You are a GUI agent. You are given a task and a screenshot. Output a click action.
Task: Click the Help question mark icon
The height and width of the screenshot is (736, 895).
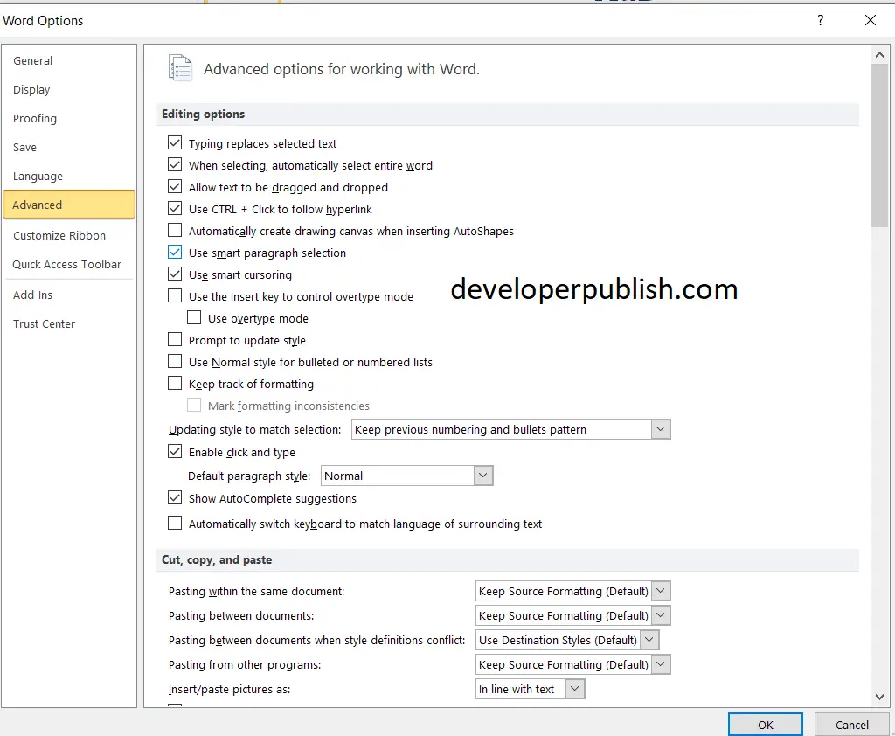point(820,21)
